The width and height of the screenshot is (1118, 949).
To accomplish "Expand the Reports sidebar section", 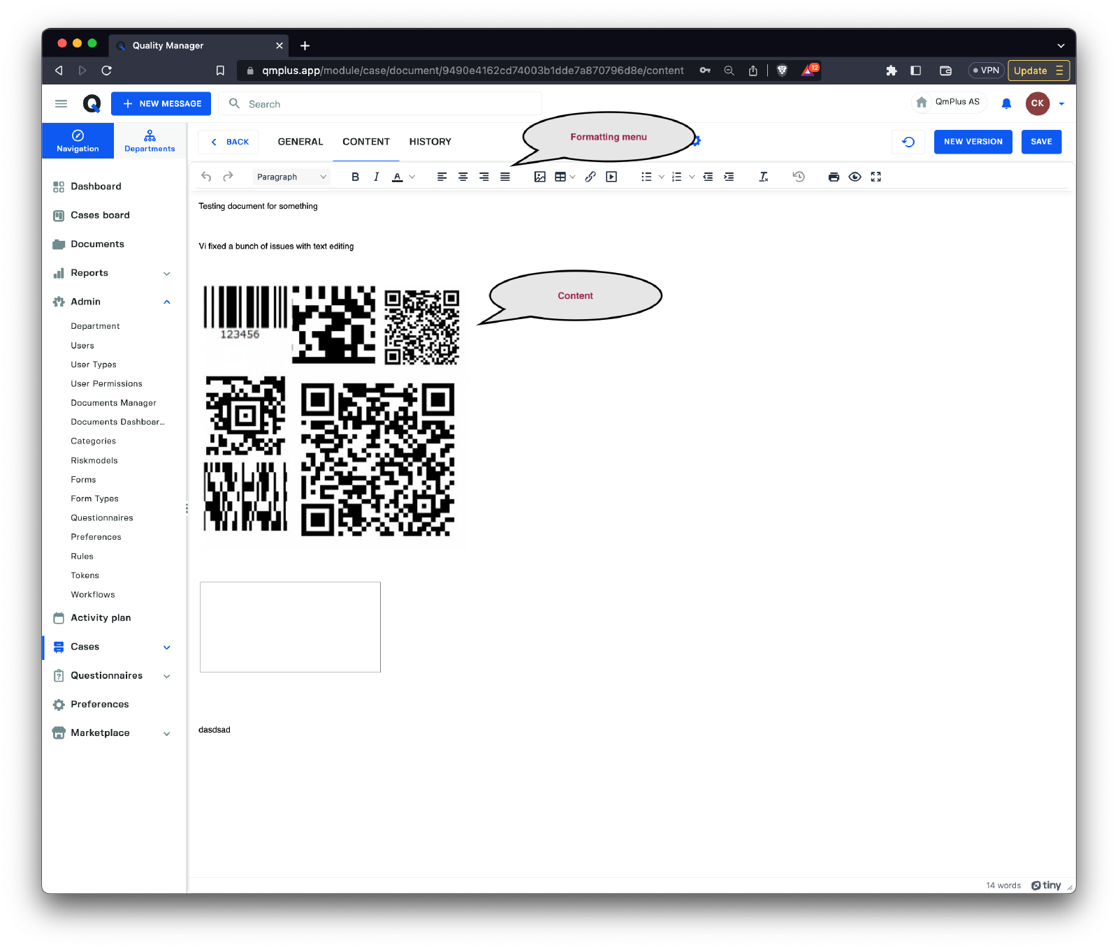I will tap(167, 273).
